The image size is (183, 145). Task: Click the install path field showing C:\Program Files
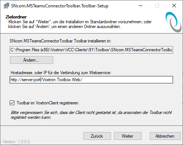91,50
